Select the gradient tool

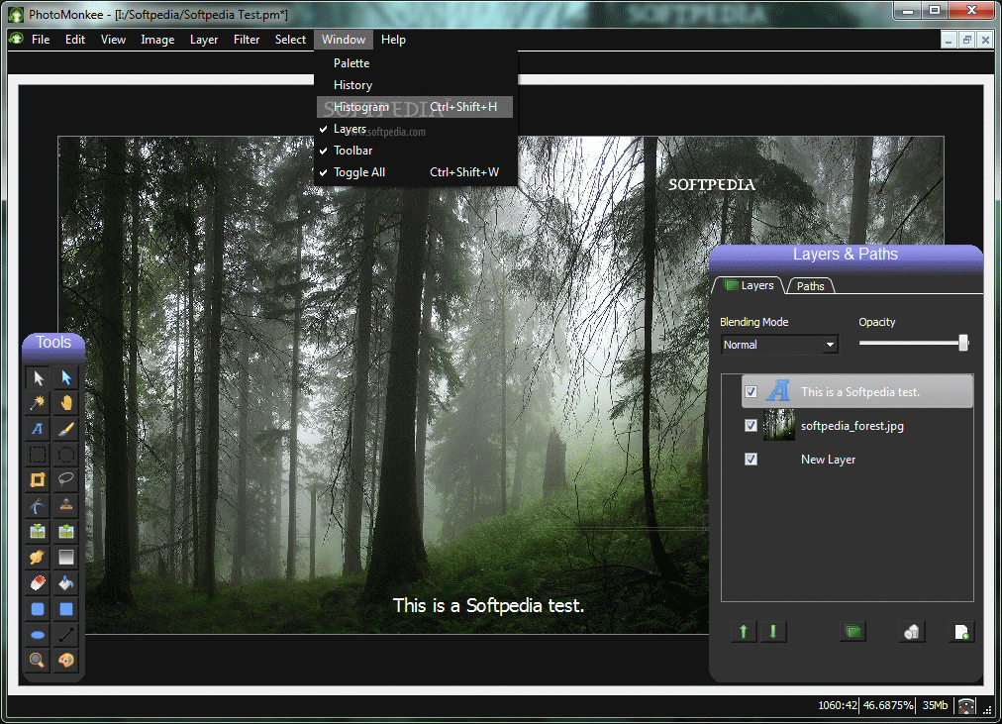(65, 558)
